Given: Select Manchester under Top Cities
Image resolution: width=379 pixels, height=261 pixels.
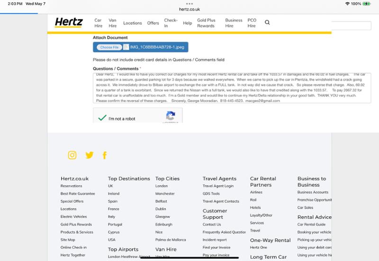Looking at the screenshot, I should [165, 194].
